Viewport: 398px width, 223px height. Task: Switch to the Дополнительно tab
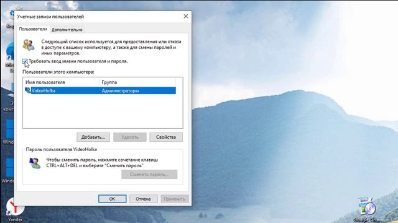(x=67, y=30)
